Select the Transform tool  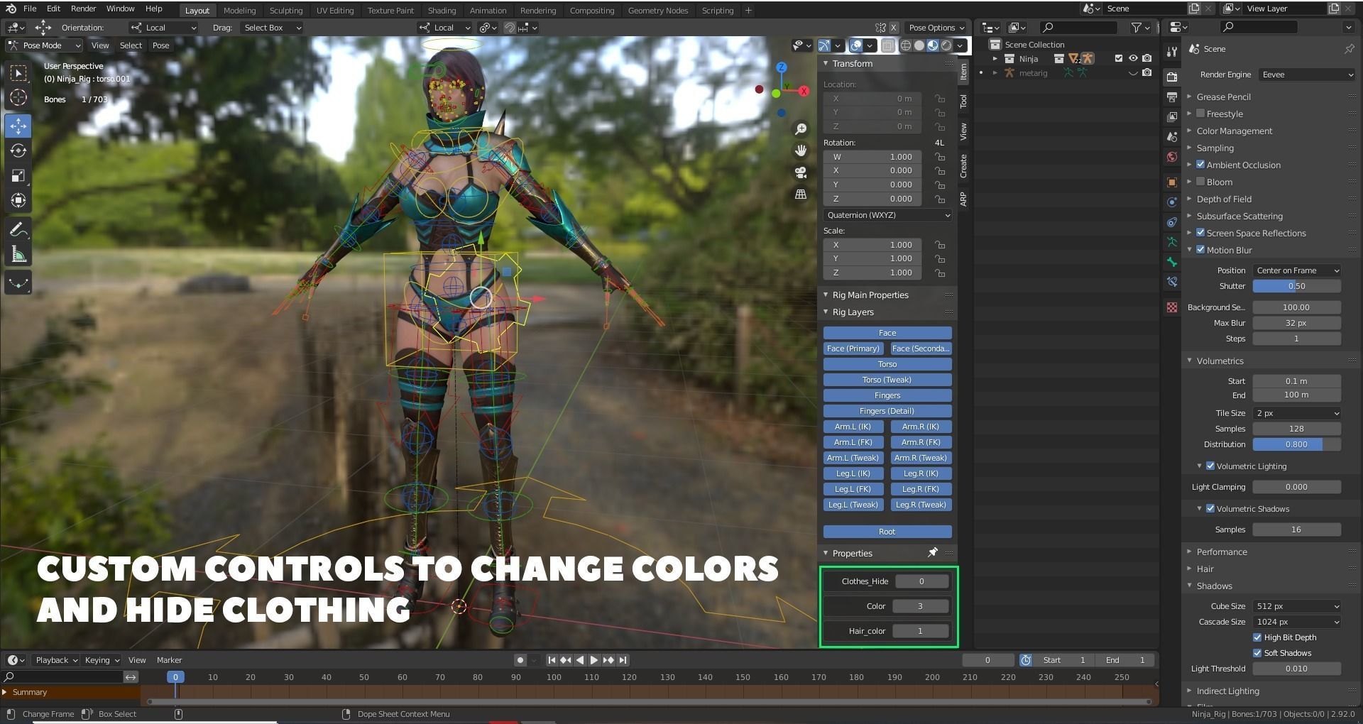[18, 201]
